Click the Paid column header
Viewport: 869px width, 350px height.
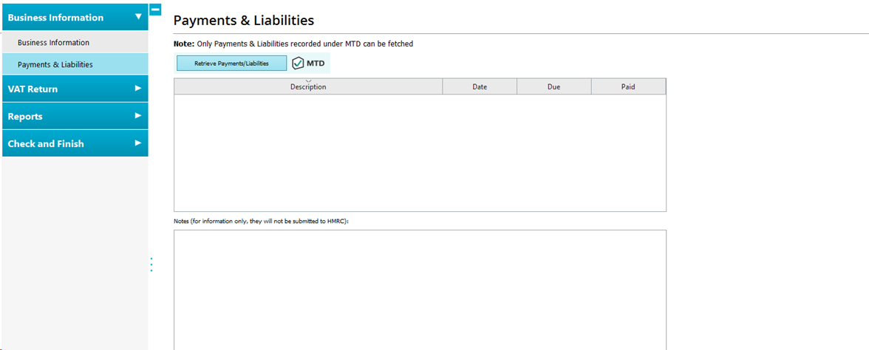click(x=628, y=87)
